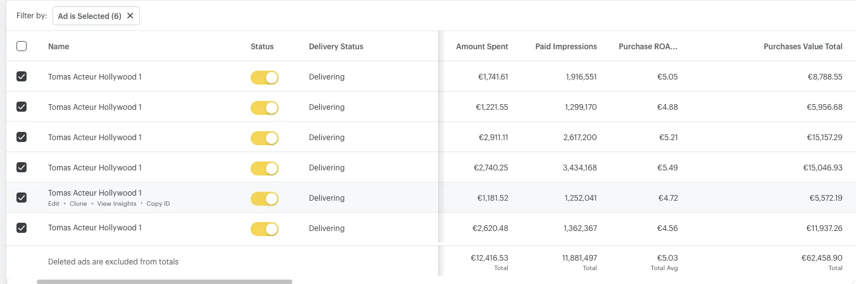The width and height of the screenshot is (856, 284).
Task: Click the €15,046.93 purchases value cell
Action: click(823, 168)
